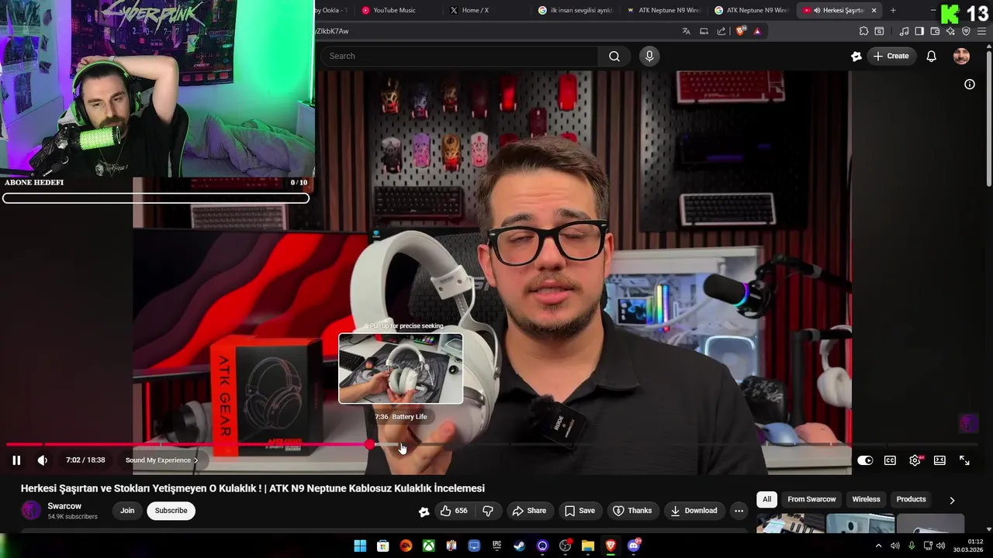The height and width of the screenshot is (558, 993).
Task: Like the video with 656 likes
Action: (454, 511)
